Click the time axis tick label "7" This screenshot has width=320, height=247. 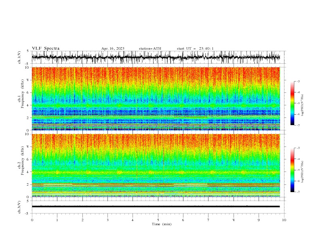pos(208,220)
